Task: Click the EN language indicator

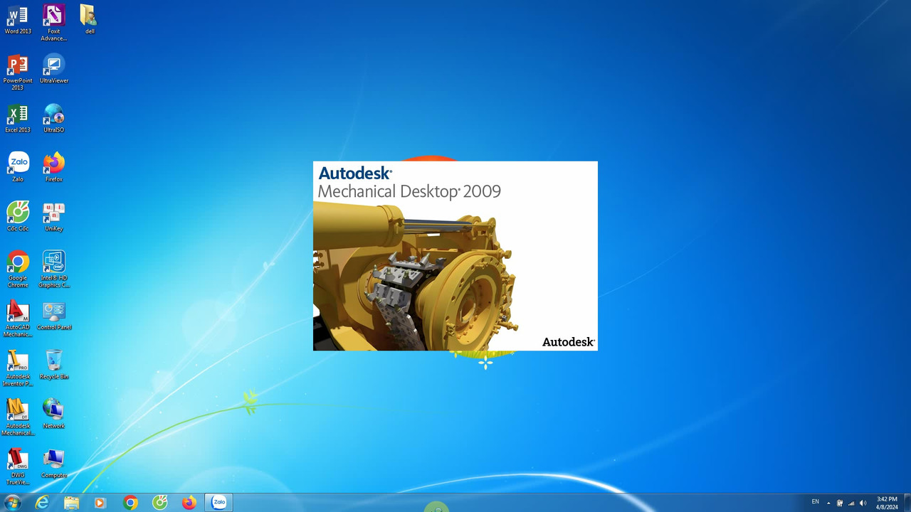Action: (x=816, y=502)
